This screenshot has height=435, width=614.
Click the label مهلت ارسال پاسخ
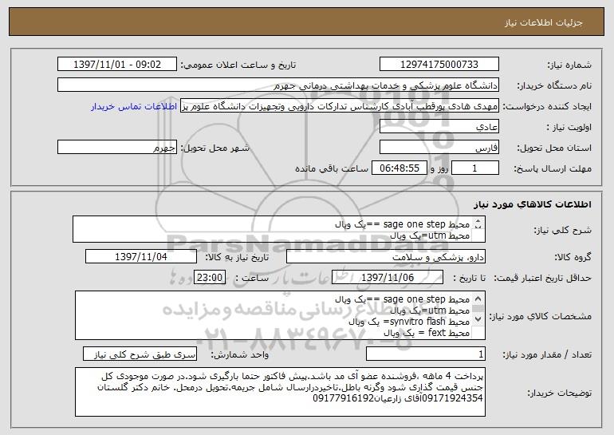552,168
